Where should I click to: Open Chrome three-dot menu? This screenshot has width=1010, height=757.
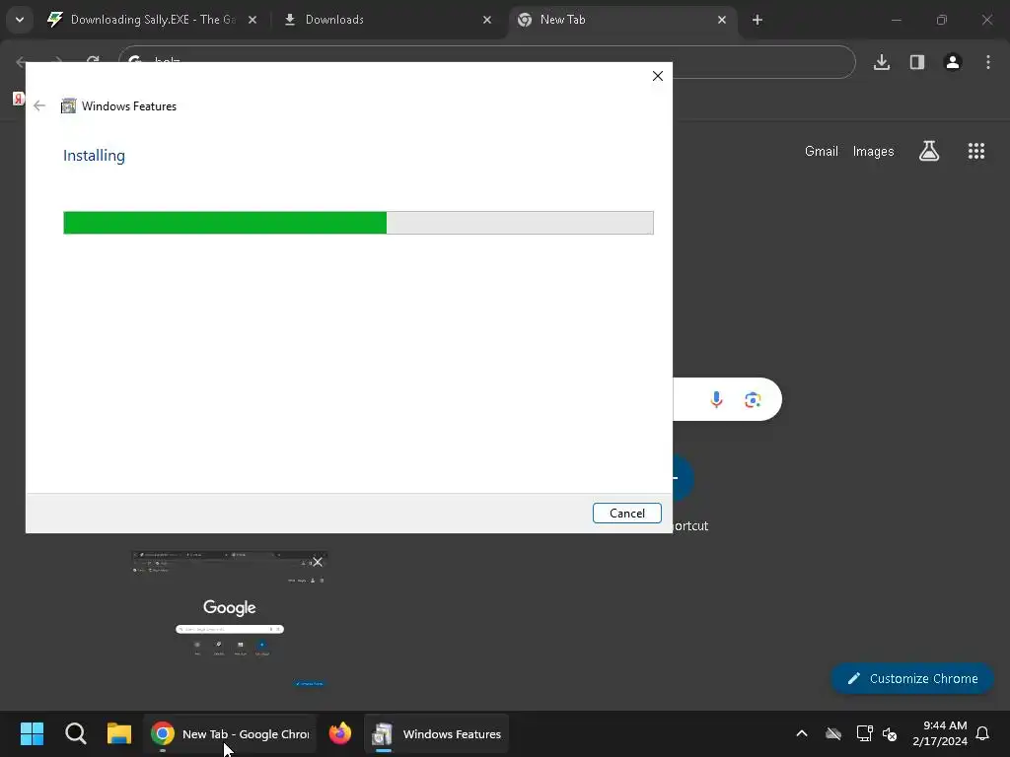[988, 62]
